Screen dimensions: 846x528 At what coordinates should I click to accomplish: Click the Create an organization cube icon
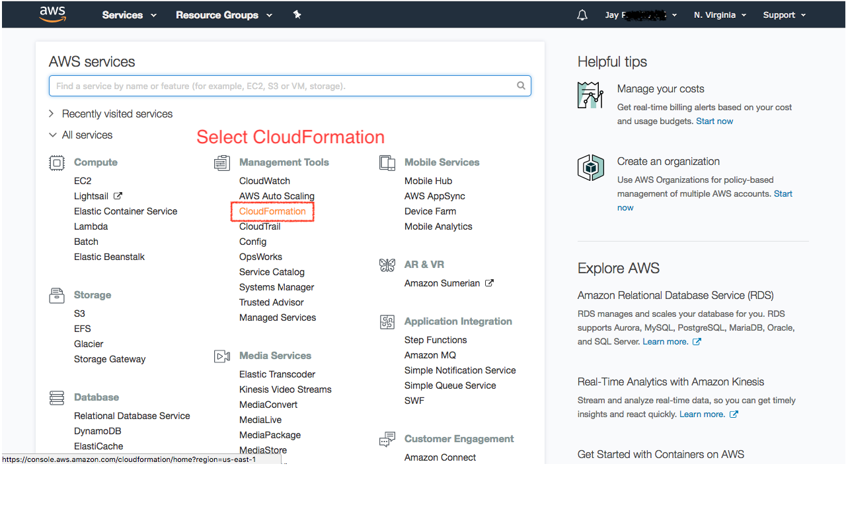coord(591,168)
